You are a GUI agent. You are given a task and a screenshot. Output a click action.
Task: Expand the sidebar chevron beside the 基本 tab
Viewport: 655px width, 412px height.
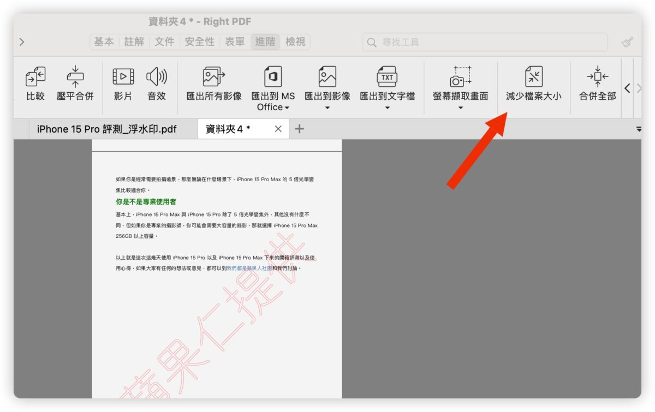point(22,42)
